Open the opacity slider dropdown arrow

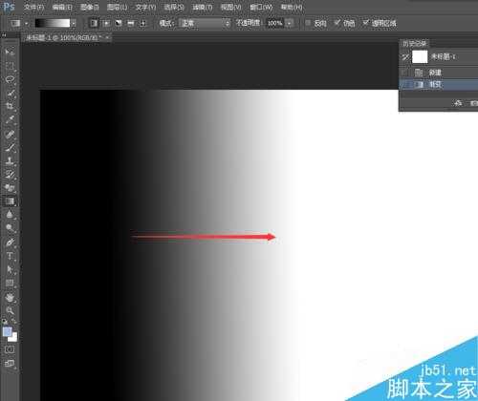click(x=290, y=23)
